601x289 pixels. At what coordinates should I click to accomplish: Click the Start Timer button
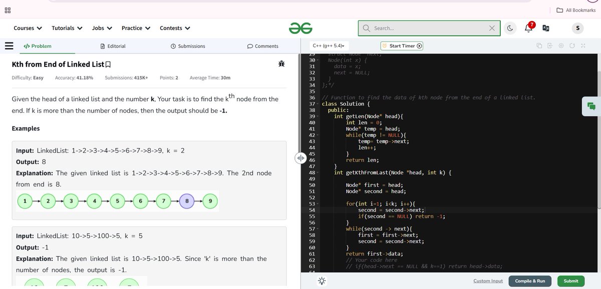click(x=402, y=45)
